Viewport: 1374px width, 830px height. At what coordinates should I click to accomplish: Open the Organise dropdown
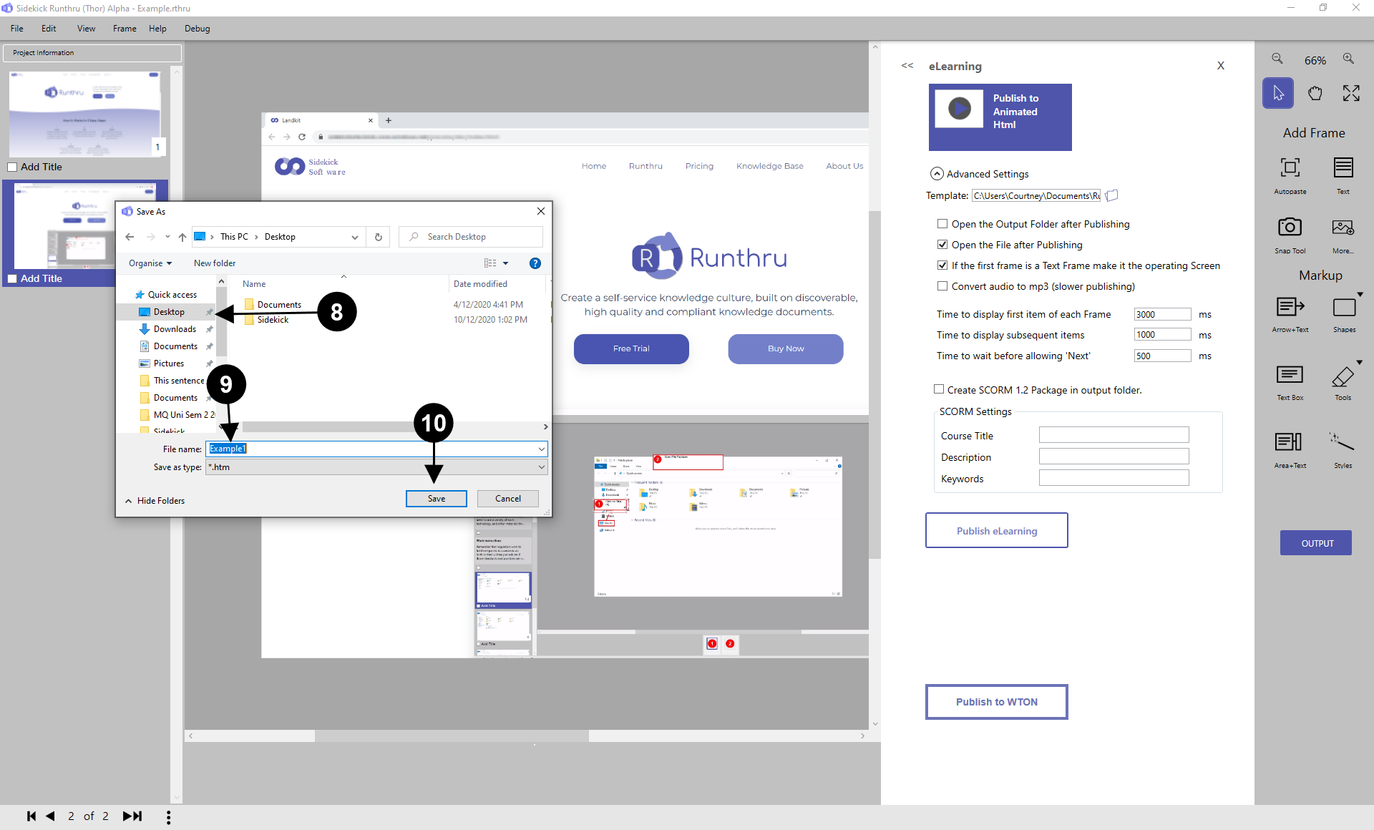pyautogui.click(x=150, y=263)
